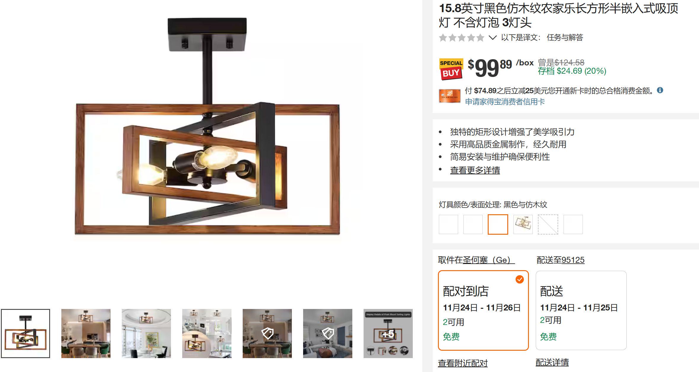
Task: Open 任务与解答 link
Action: 565,38
